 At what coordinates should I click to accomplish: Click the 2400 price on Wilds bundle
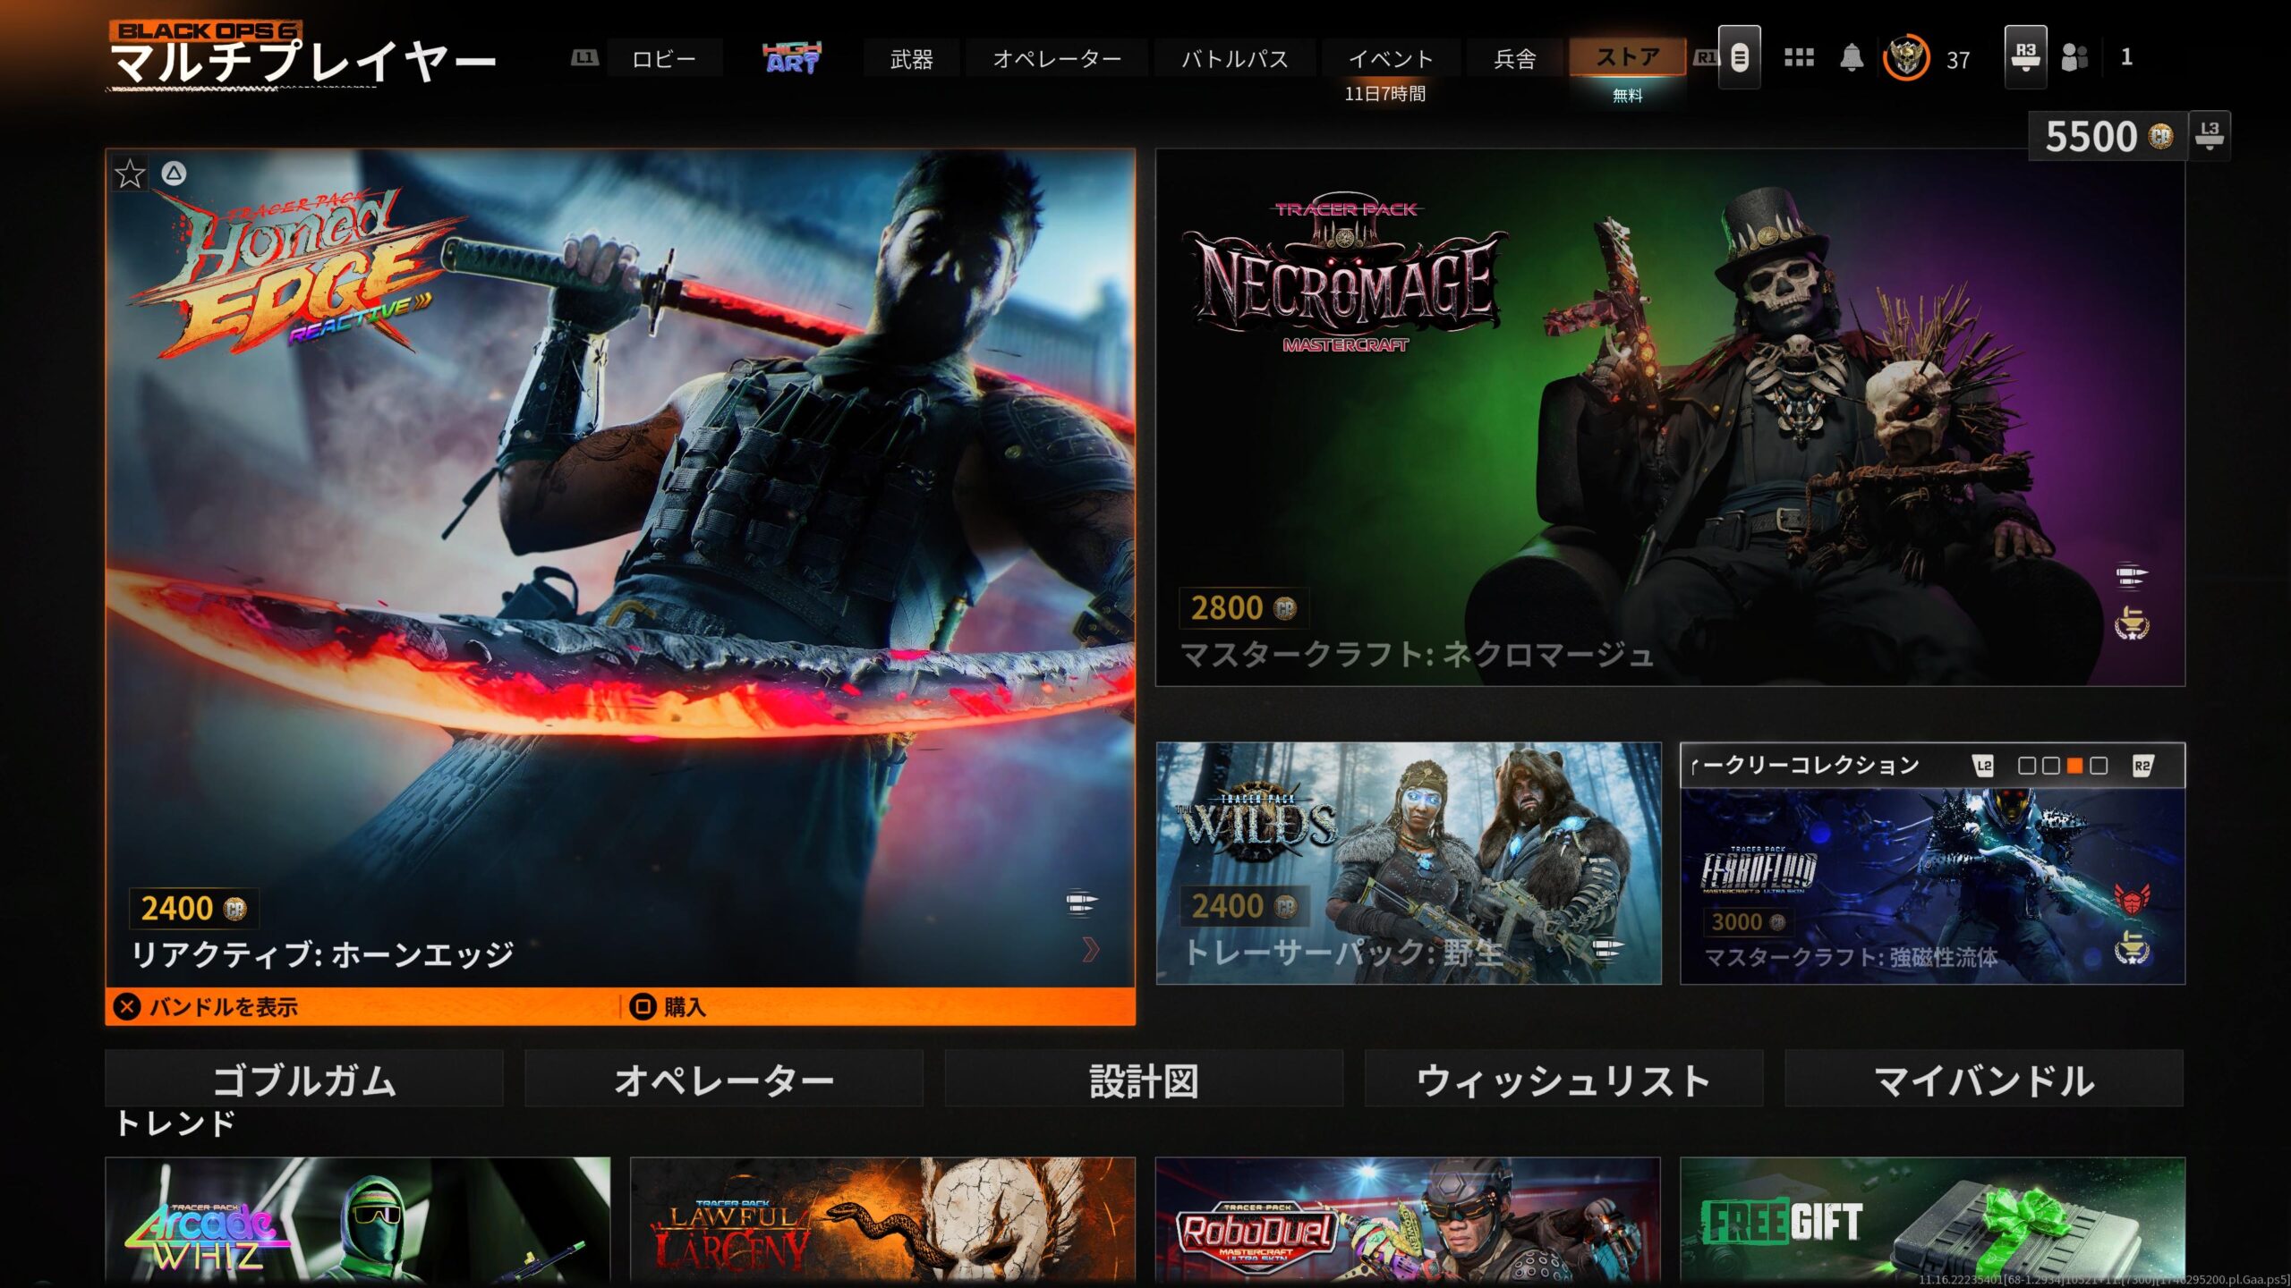pos(1244,906)
